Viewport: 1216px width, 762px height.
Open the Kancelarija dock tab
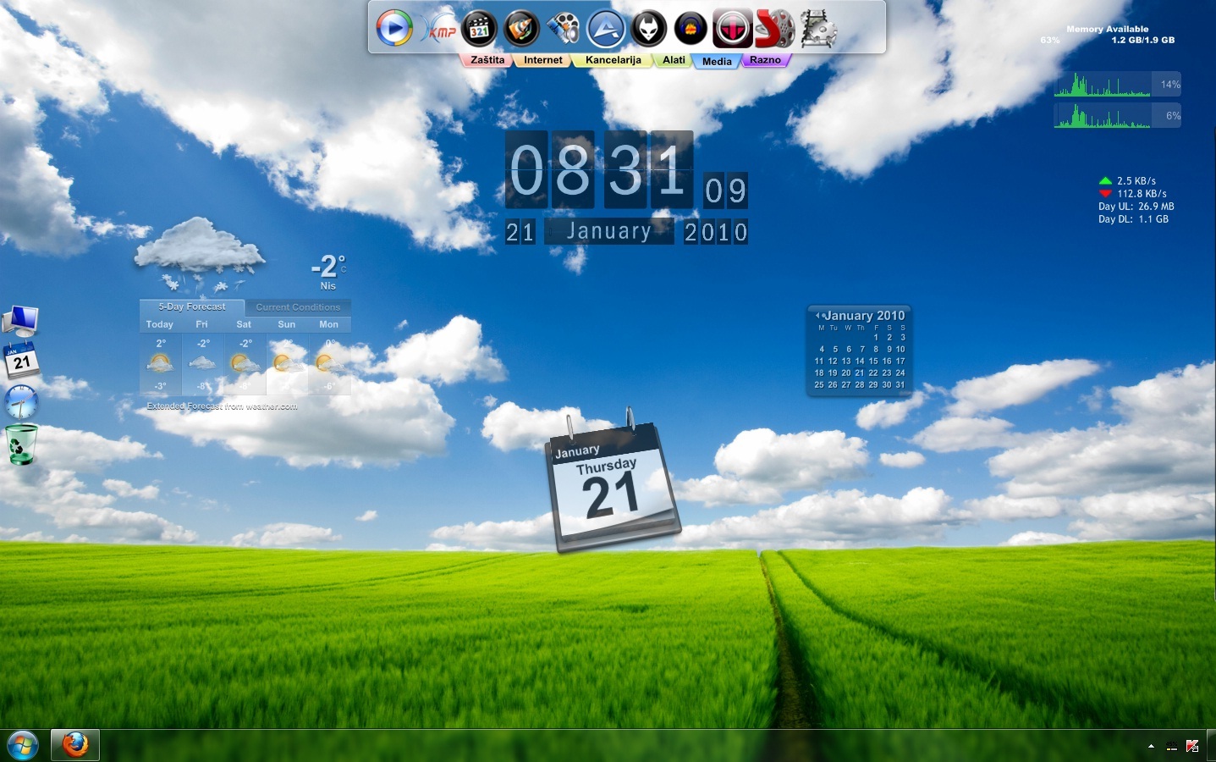(x=613, y=60)
